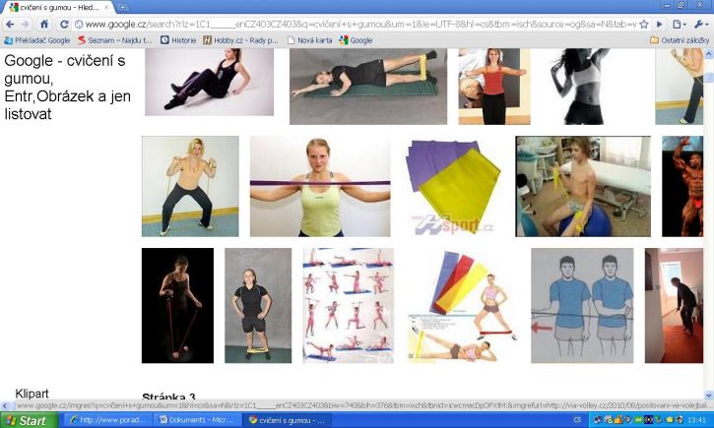
Task: Bookmark this page with the star icon
Action: [643, 25]
